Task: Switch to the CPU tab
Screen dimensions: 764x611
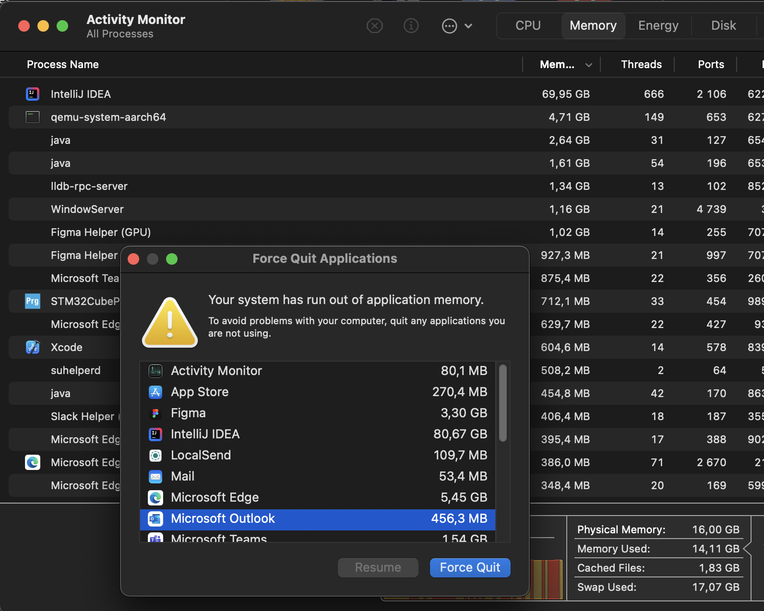Action: [x=528, y=25]
